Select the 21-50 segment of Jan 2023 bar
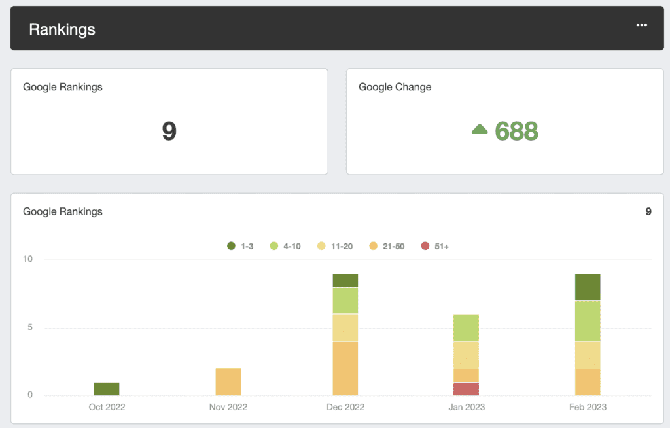Image resolution: width=670 pixels, height=428 pixels. pos(466,375)
